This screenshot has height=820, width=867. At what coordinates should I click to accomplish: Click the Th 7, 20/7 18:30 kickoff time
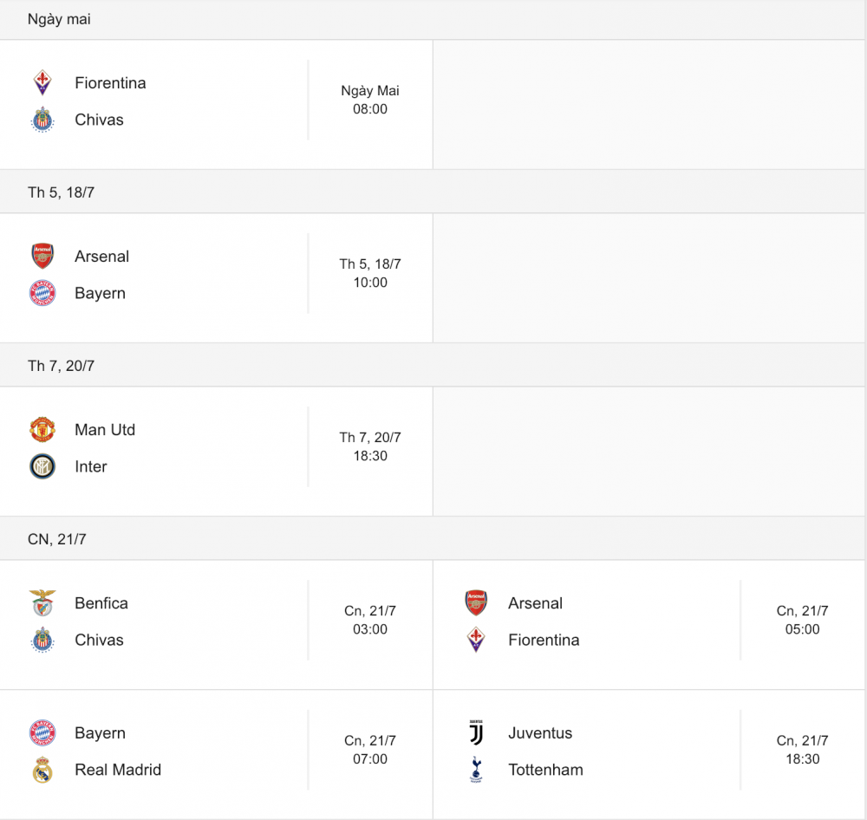point(370,446)
